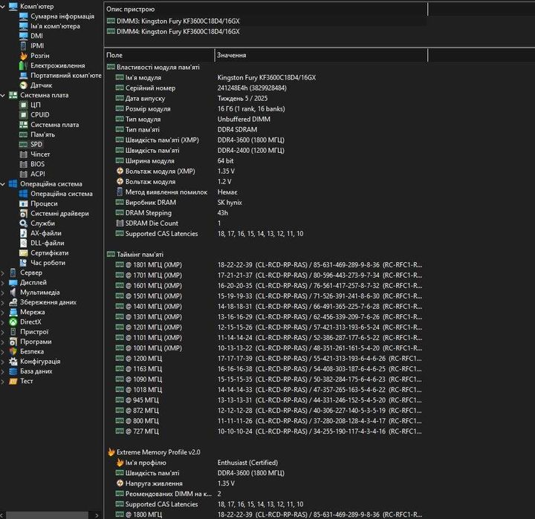Select the Ім'я профілю row
Screen dimensions: 535x519
tap(265, 463)
